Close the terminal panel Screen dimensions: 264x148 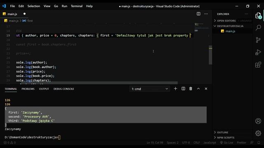tap(206, 89)
